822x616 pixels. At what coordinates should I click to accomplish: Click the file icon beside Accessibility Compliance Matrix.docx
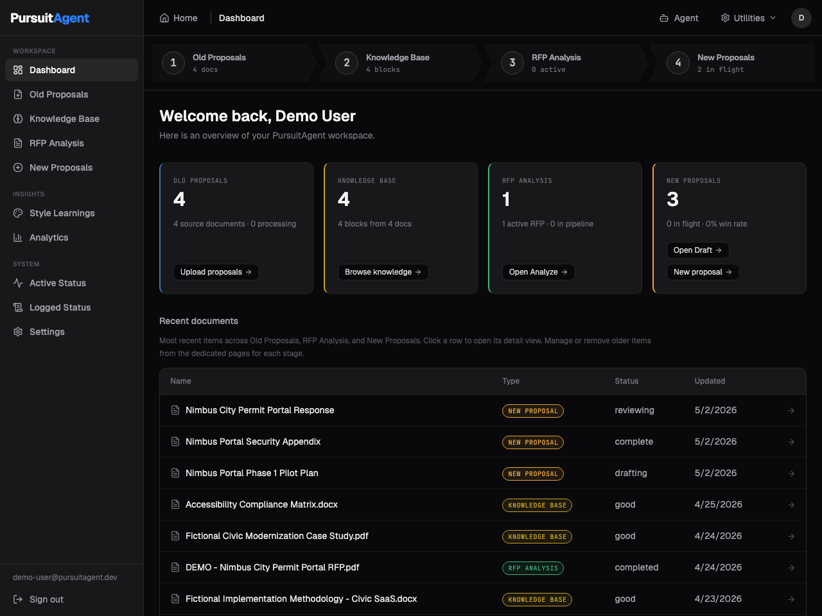coord(175,504)
